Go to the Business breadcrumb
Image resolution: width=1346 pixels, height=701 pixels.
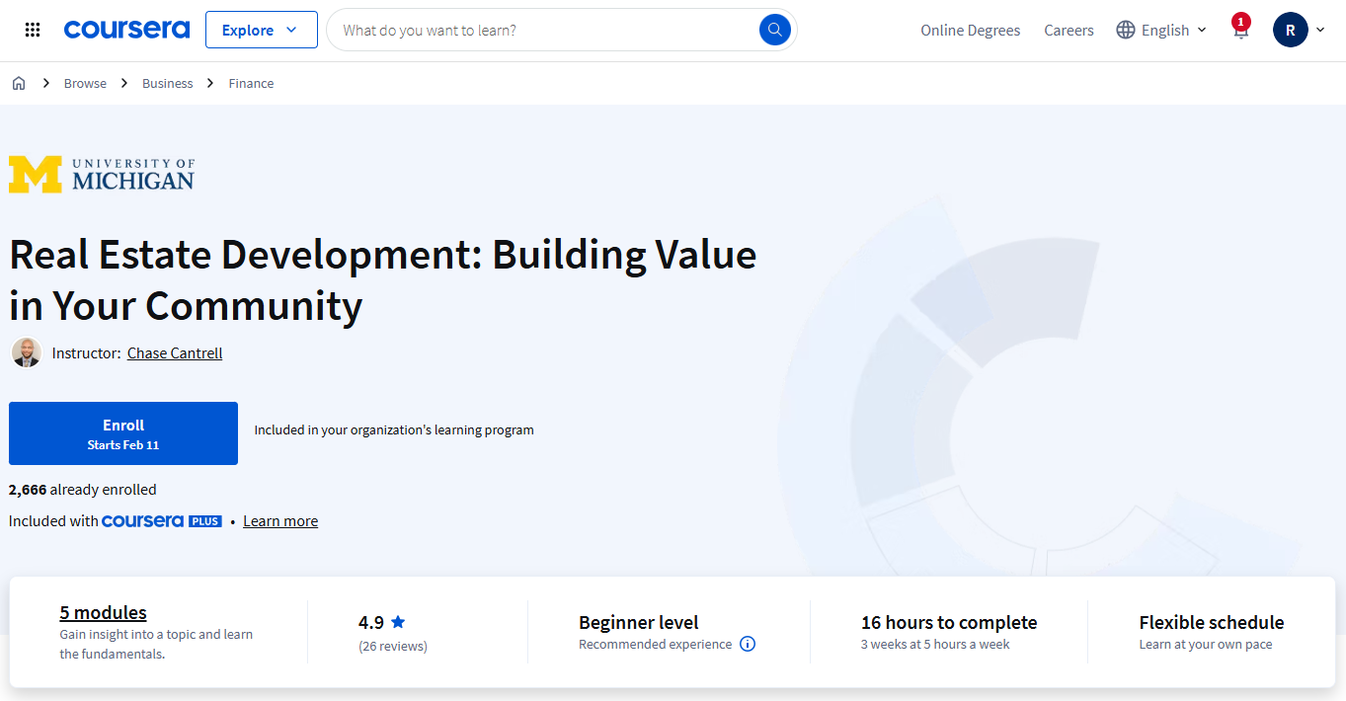(167, 83)
